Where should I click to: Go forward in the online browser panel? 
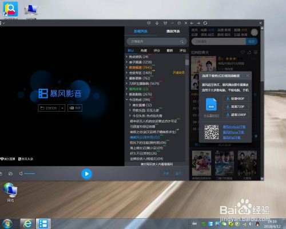click(x=198, y=23)
